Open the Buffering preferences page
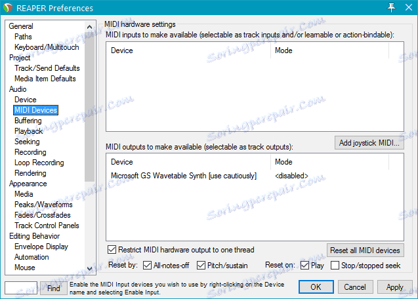 [28, 121]
